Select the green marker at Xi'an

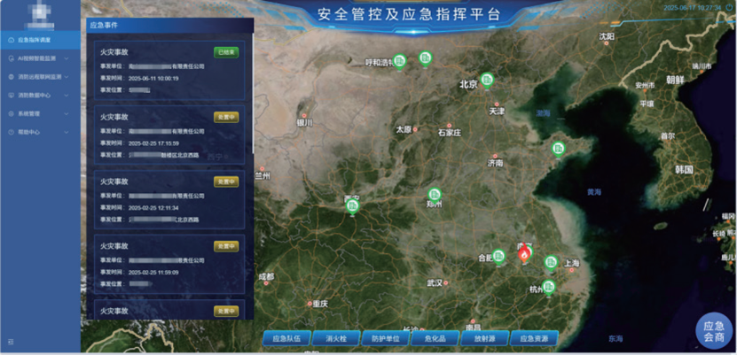[352, 206]
